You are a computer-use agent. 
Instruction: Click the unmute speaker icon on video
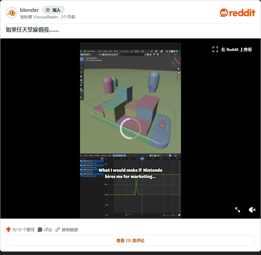point(252,210)
